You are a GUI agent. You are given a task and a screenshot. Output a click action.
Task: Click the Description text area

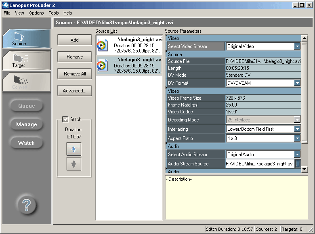[236, 198]
